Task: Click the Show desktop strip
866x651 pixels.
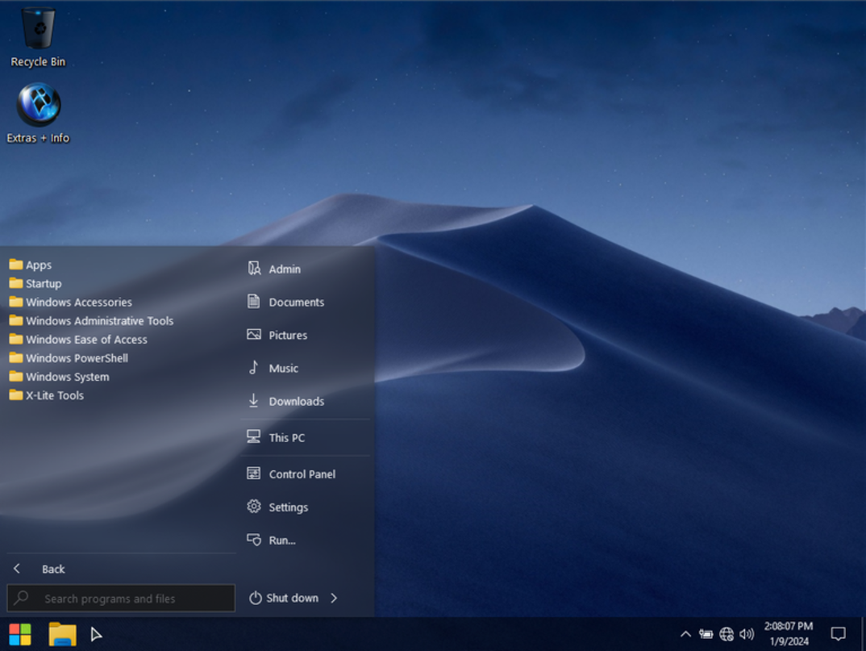Action: click(x=863, y=634)
